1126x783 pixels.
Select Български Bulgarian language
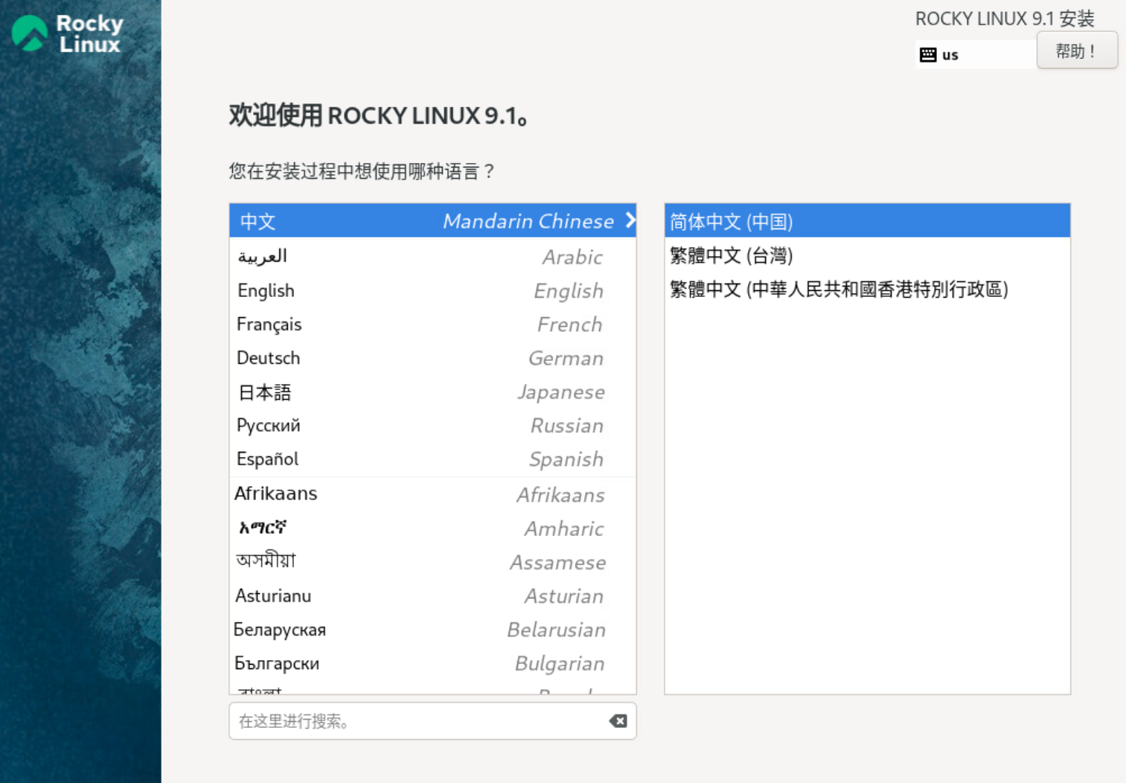pyautogui.click(x=432, y=662)
